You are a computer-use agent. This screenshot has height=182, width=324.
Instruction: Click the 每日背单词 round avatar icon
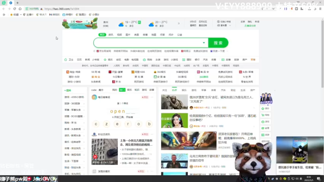point(94,97)
